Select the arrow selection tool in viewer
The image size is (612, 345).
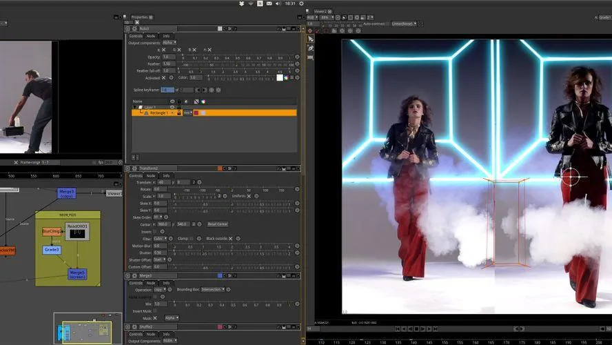click(310, 39)
